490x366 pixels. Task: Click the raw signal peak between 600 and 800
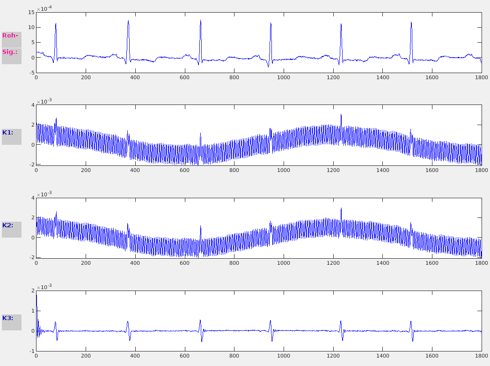pos(200,21)
